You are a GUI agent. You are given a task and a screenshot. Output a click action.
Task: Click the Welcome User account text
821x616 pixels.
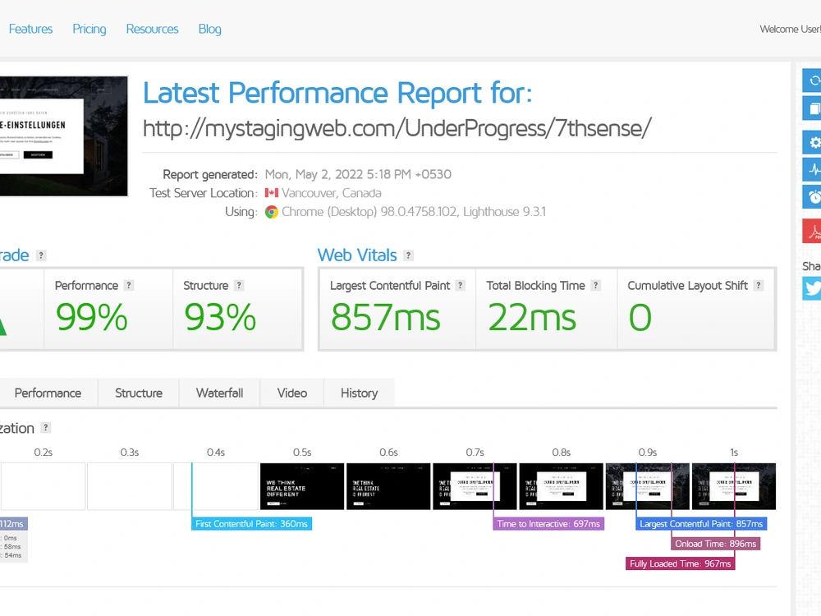click(x=790, y=30)
